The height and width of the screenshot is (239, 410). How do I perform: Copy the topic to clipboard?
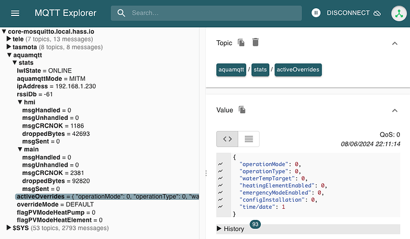pyautogui.click(x=241, y=42)
